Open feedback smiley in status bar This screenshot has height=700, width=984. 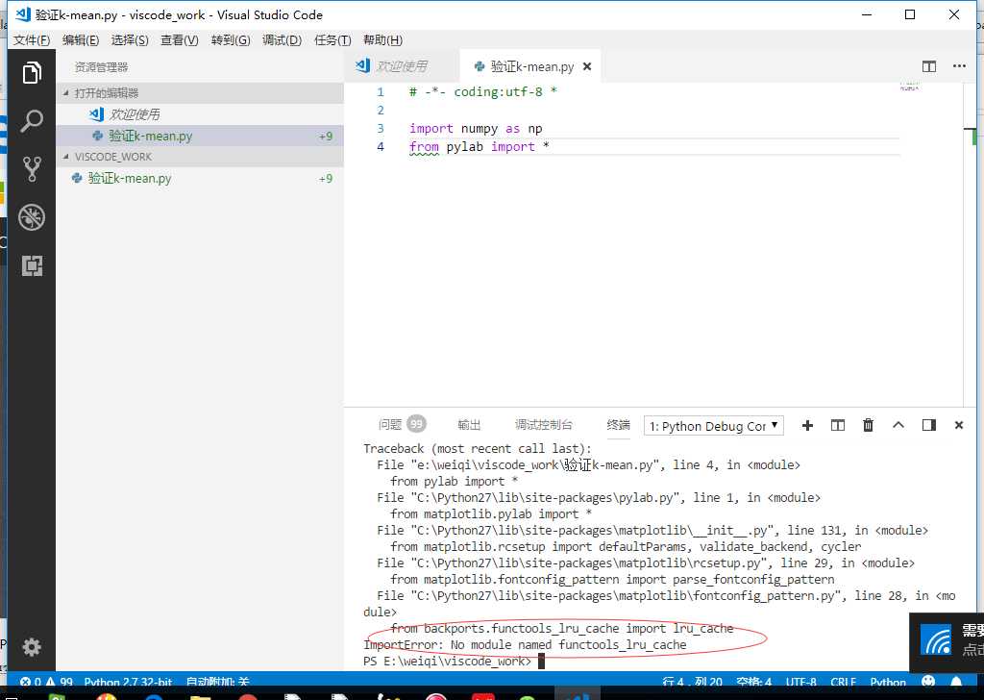coord(928,682)
